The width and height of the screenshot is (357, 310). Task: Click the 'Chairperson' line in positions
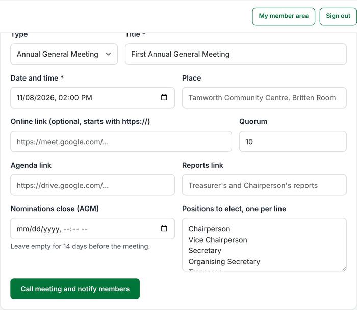tap(209, 229)
